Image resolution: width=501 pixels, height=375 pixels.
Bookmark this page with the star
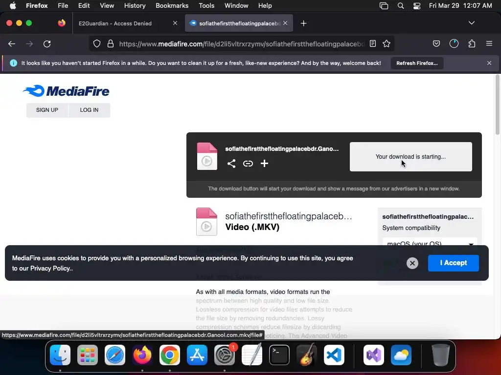point(387,43)
